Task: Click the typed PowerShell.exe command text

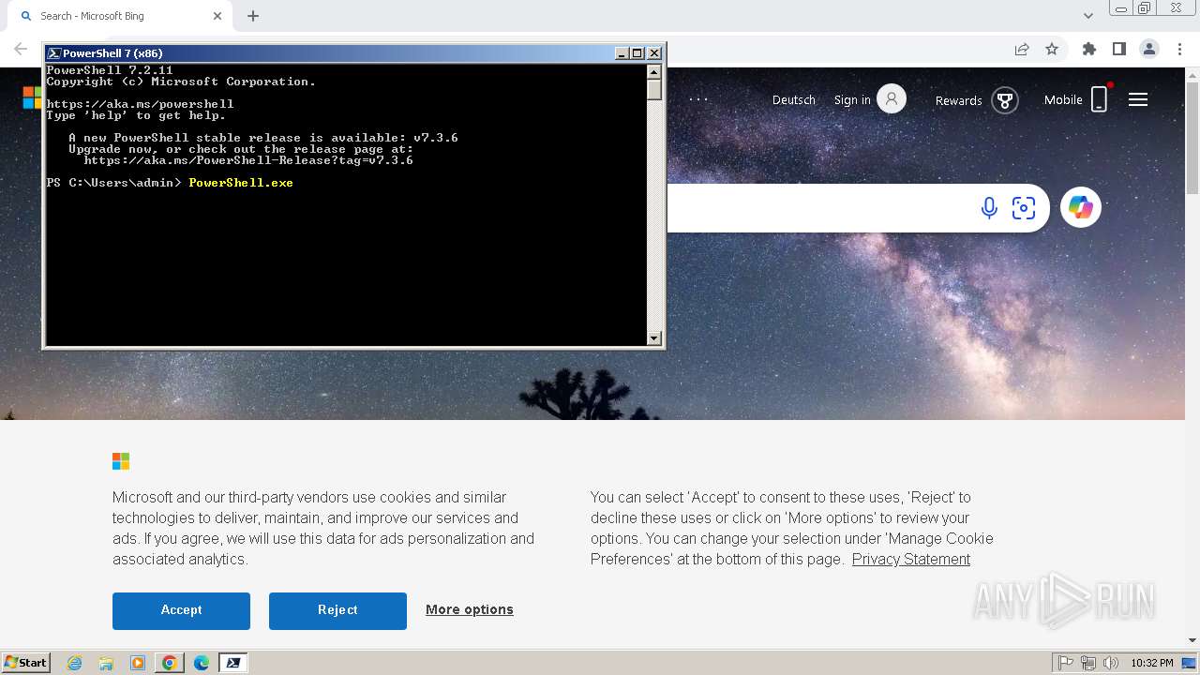Action: click(241, 183)
